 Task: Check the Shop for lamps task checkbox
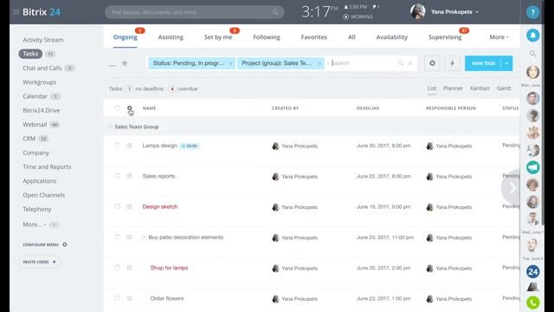pos(117,268)
